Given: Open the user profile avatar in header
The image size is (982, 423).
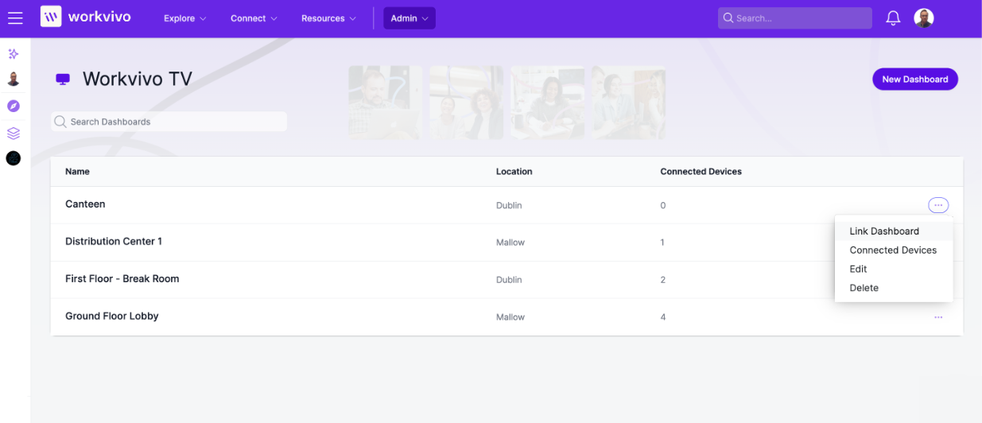Looking at the screenshot, I should pyautogui.click(x=923, y=17).
